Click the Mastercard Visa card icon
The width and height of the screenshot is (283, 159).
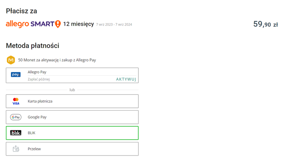click(x=16, y=101)
